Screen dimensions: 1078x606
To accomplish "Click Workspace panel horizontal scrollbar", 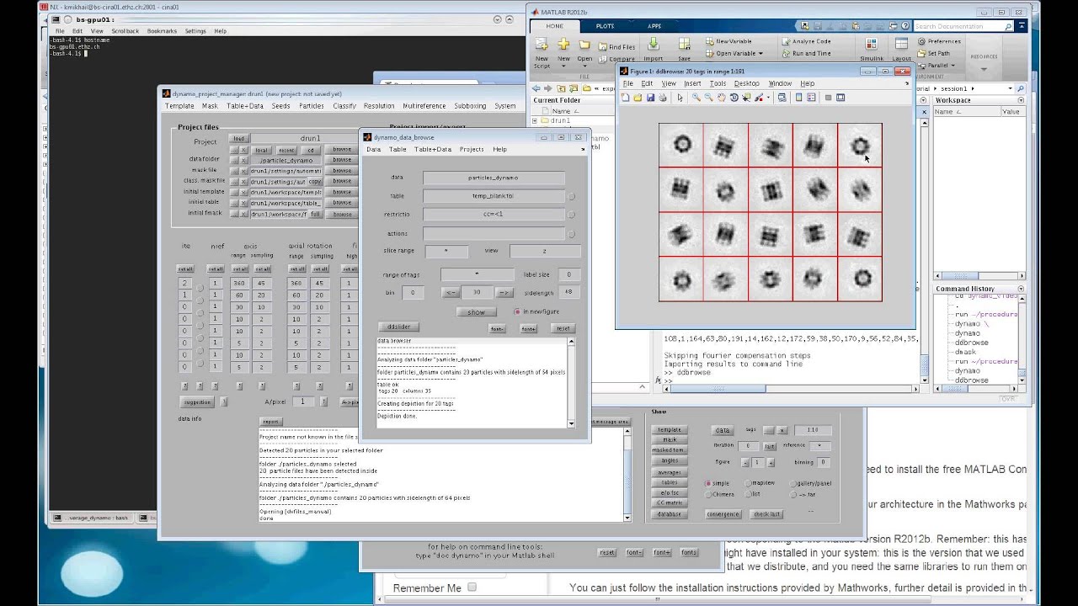I will pos(979,275).
